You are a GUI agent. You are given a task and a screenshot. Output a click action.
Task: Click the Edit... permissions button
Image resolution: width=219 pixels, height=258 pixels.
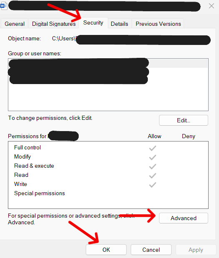click(x=184, y=120)
